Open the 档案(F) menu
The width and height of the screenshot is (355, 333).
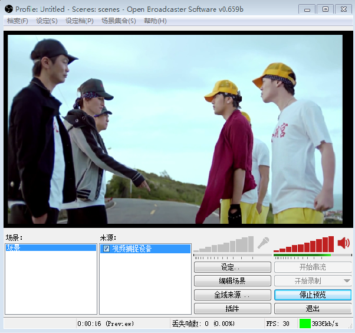(18, 21)
